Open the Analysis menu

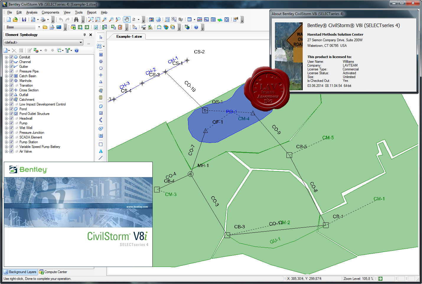point(32,12)
